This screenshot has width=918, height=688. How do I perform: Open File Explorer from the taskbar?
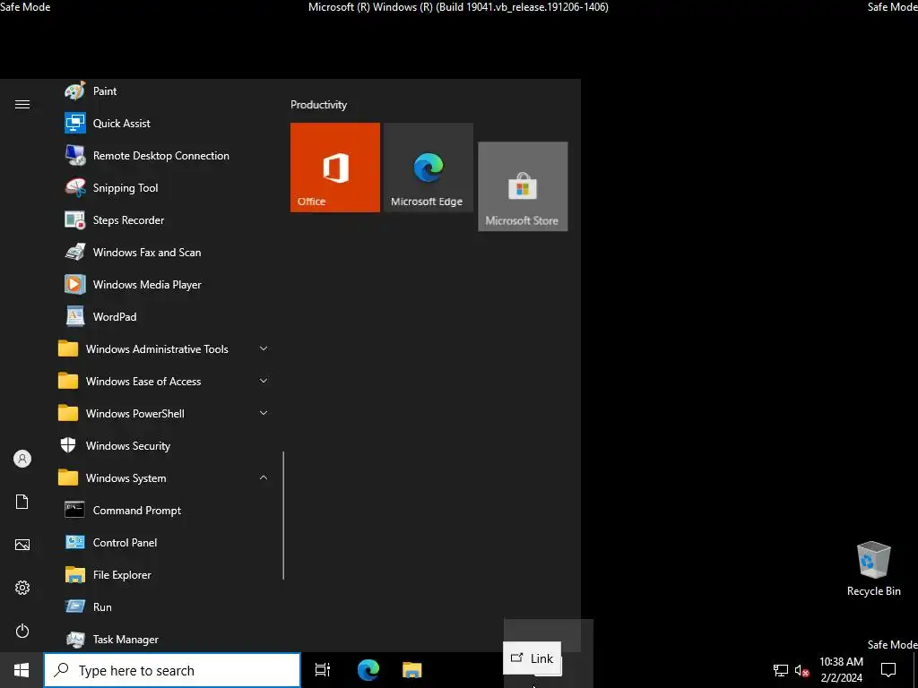click(x=412, y=670)
